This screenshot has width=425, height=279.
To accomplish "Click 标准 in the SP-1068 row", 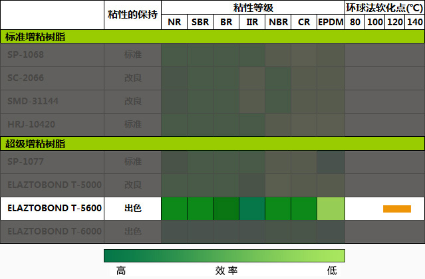I will coord(133,54).
